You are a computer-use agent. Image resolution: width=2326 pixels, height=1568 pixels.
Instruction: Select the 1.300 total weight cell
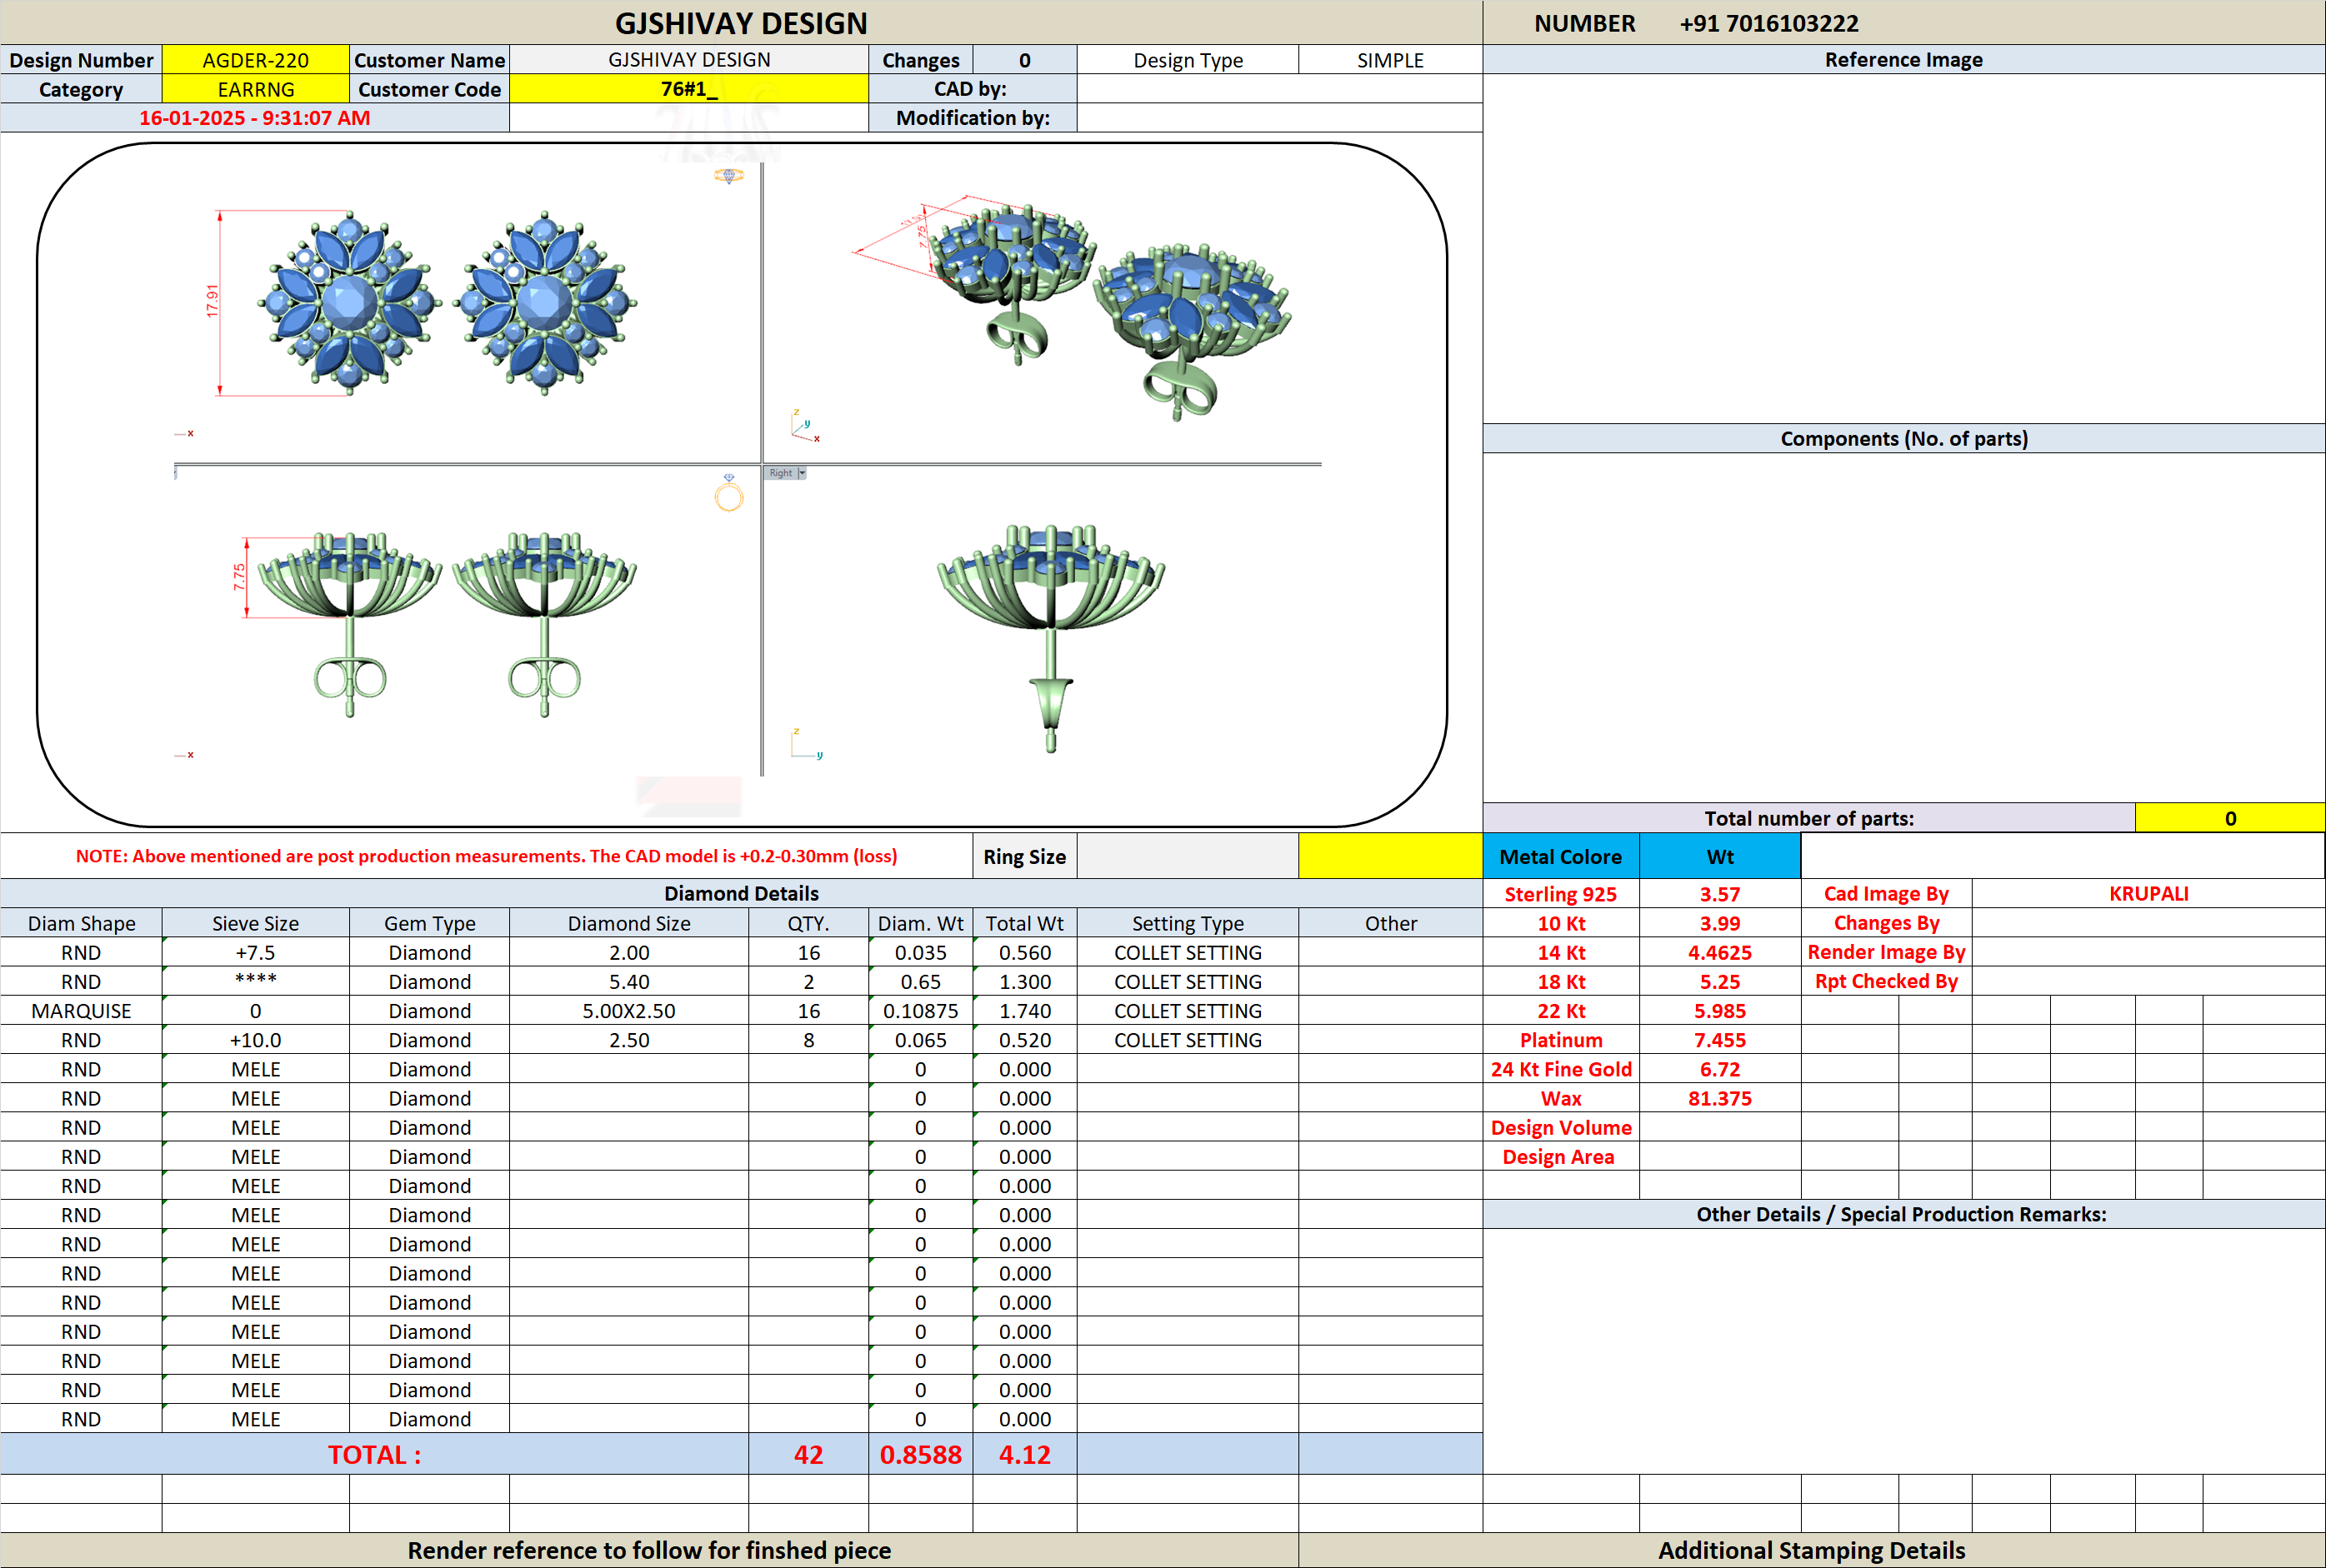[1025, 981]
